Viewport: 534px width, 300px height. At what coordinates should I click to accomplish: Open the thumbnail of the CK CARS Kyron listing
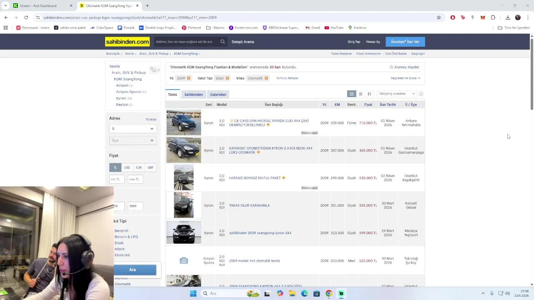184,122
